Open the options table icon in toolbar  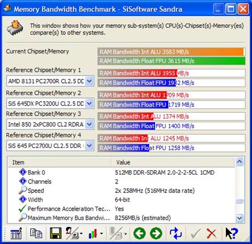16,233
